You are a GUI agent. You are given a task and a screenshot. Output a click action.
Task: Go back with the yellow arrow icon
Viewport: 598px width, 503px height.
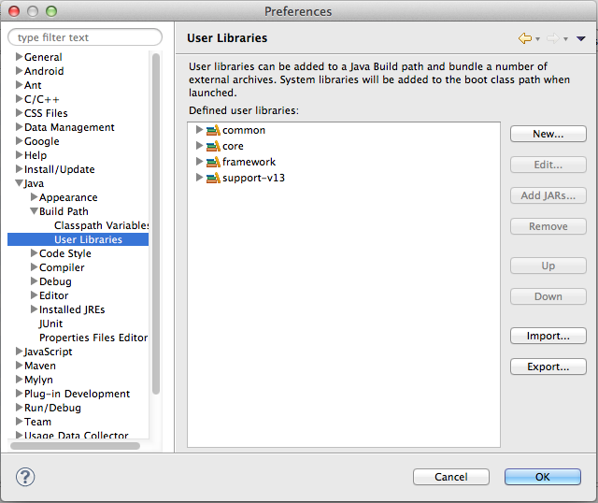(525, 38)
